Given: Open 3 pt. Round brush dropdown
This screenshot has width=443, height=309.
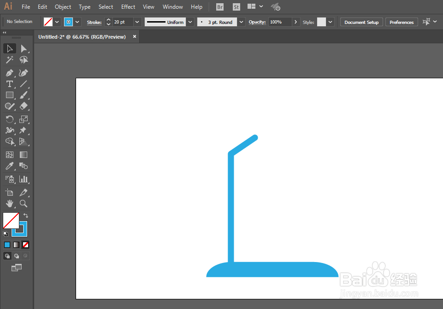Looking at the screenshot, I should pyautogui.click(x=241, y=22).
